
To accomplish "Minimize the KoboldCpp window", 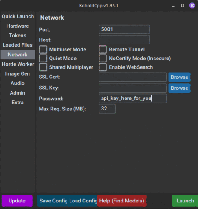I will point(173,6).
